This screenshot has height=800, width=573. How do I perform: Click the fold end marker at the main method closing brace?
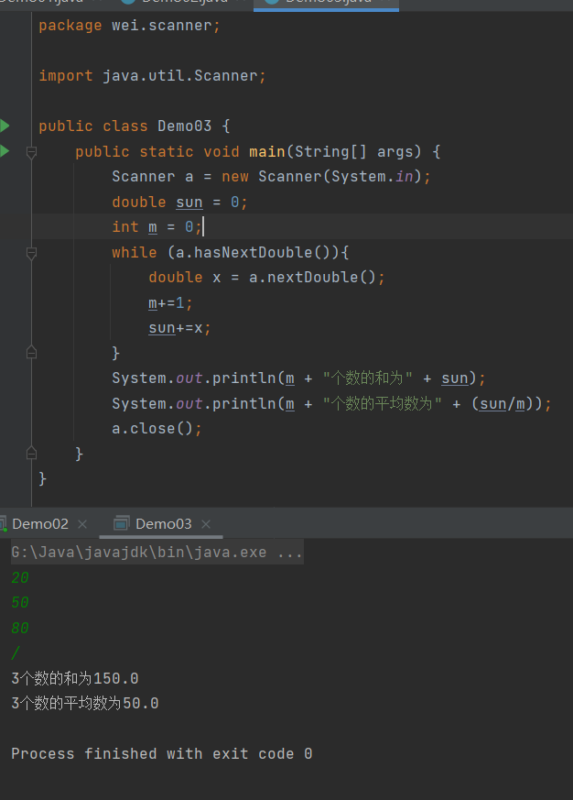click(31, 453)
